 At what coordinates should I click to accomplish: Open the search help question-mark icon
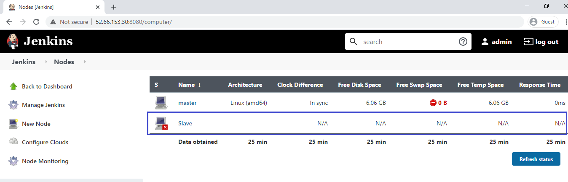point(463,42)
